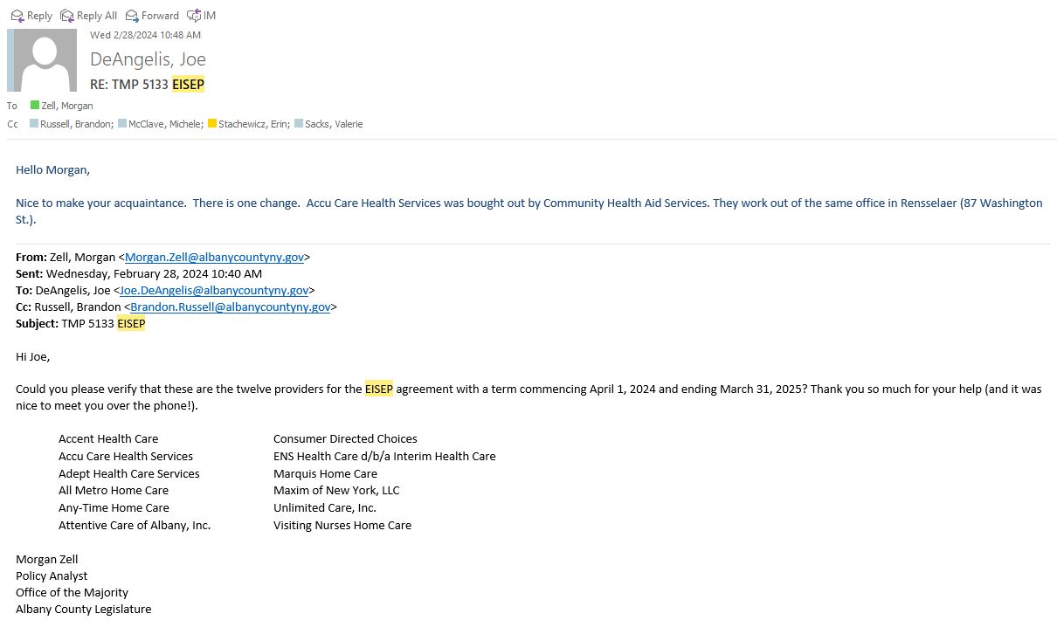Click the highlighted EISEP in quoted subject
1057x634 pixels.
[x=131, y=324]
